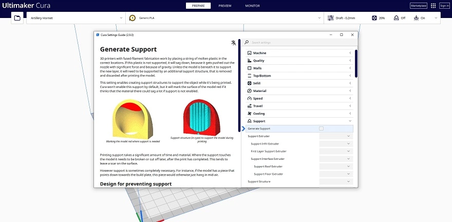Open the Artillery Hornet printer dropdown
The width and height of the screenshot is (452, 222).
tap(76, 18)
